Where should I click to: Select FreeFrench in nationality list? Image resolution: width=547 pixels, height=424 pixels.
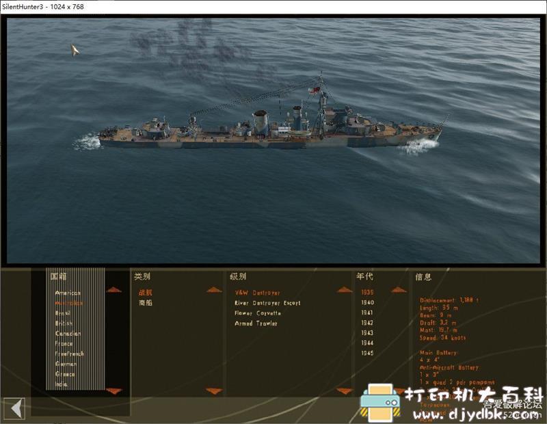click(x=70, y=354)
